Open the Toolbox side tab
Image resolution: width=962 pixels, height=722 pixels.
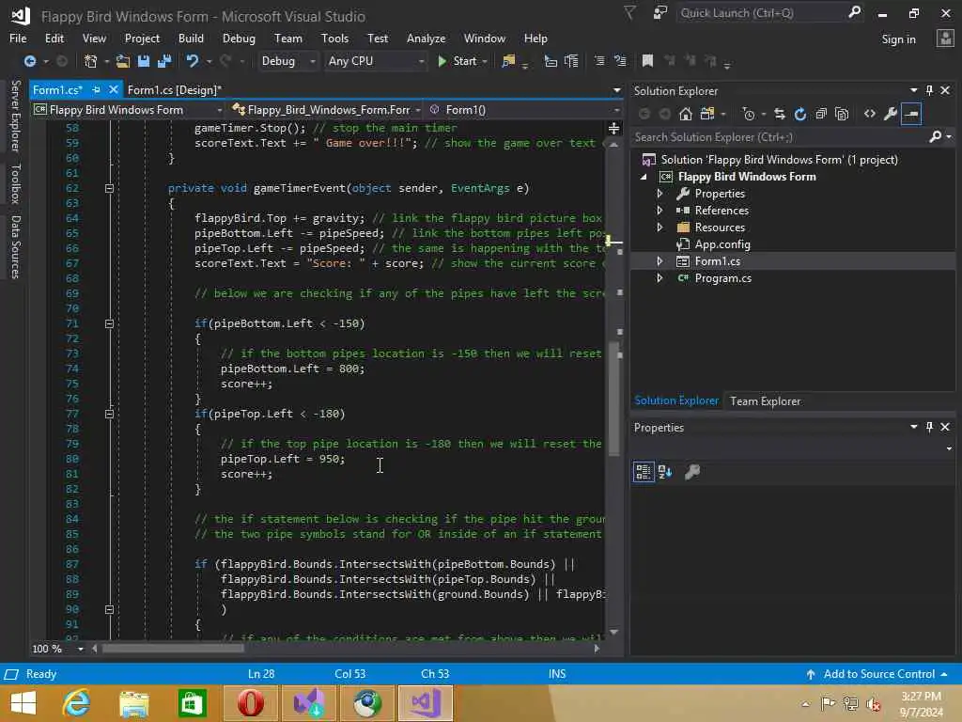pos(15,183)
